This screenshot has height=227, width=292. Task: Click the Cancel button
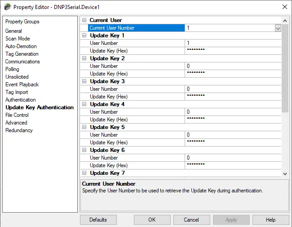click(x=192, y=220)
